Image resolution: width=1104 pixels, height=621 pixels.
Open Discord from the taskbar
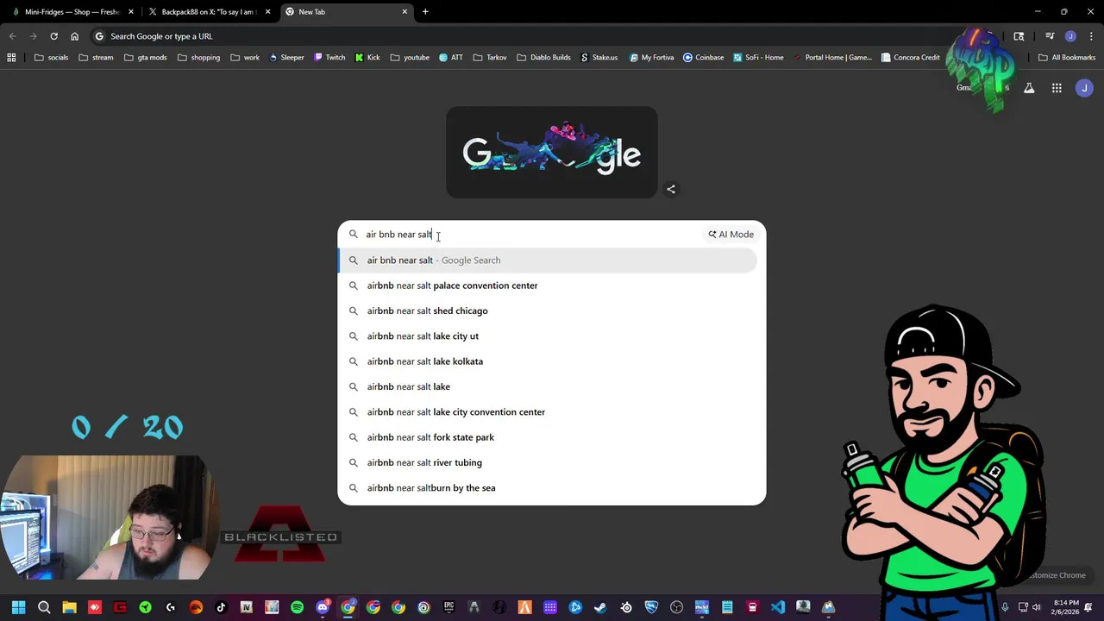[323, 607]
